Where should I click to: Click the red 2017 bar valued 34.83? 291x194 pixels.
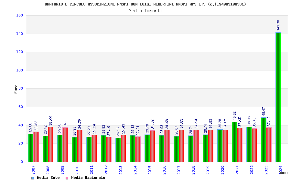(181, 146)
